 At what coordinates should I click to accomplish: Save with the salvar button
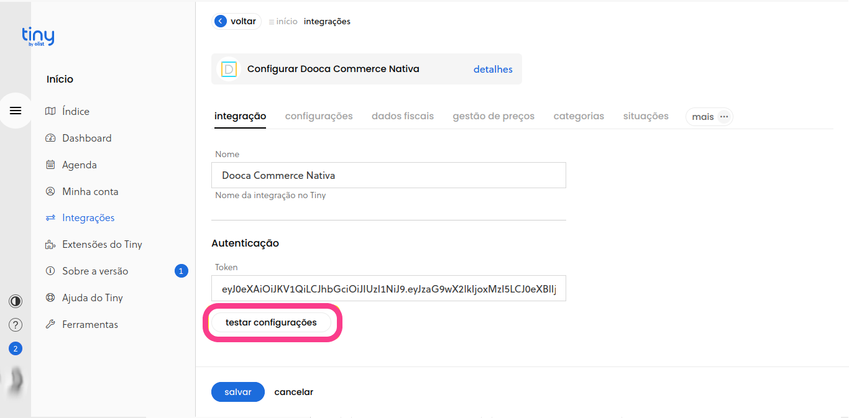238,392
